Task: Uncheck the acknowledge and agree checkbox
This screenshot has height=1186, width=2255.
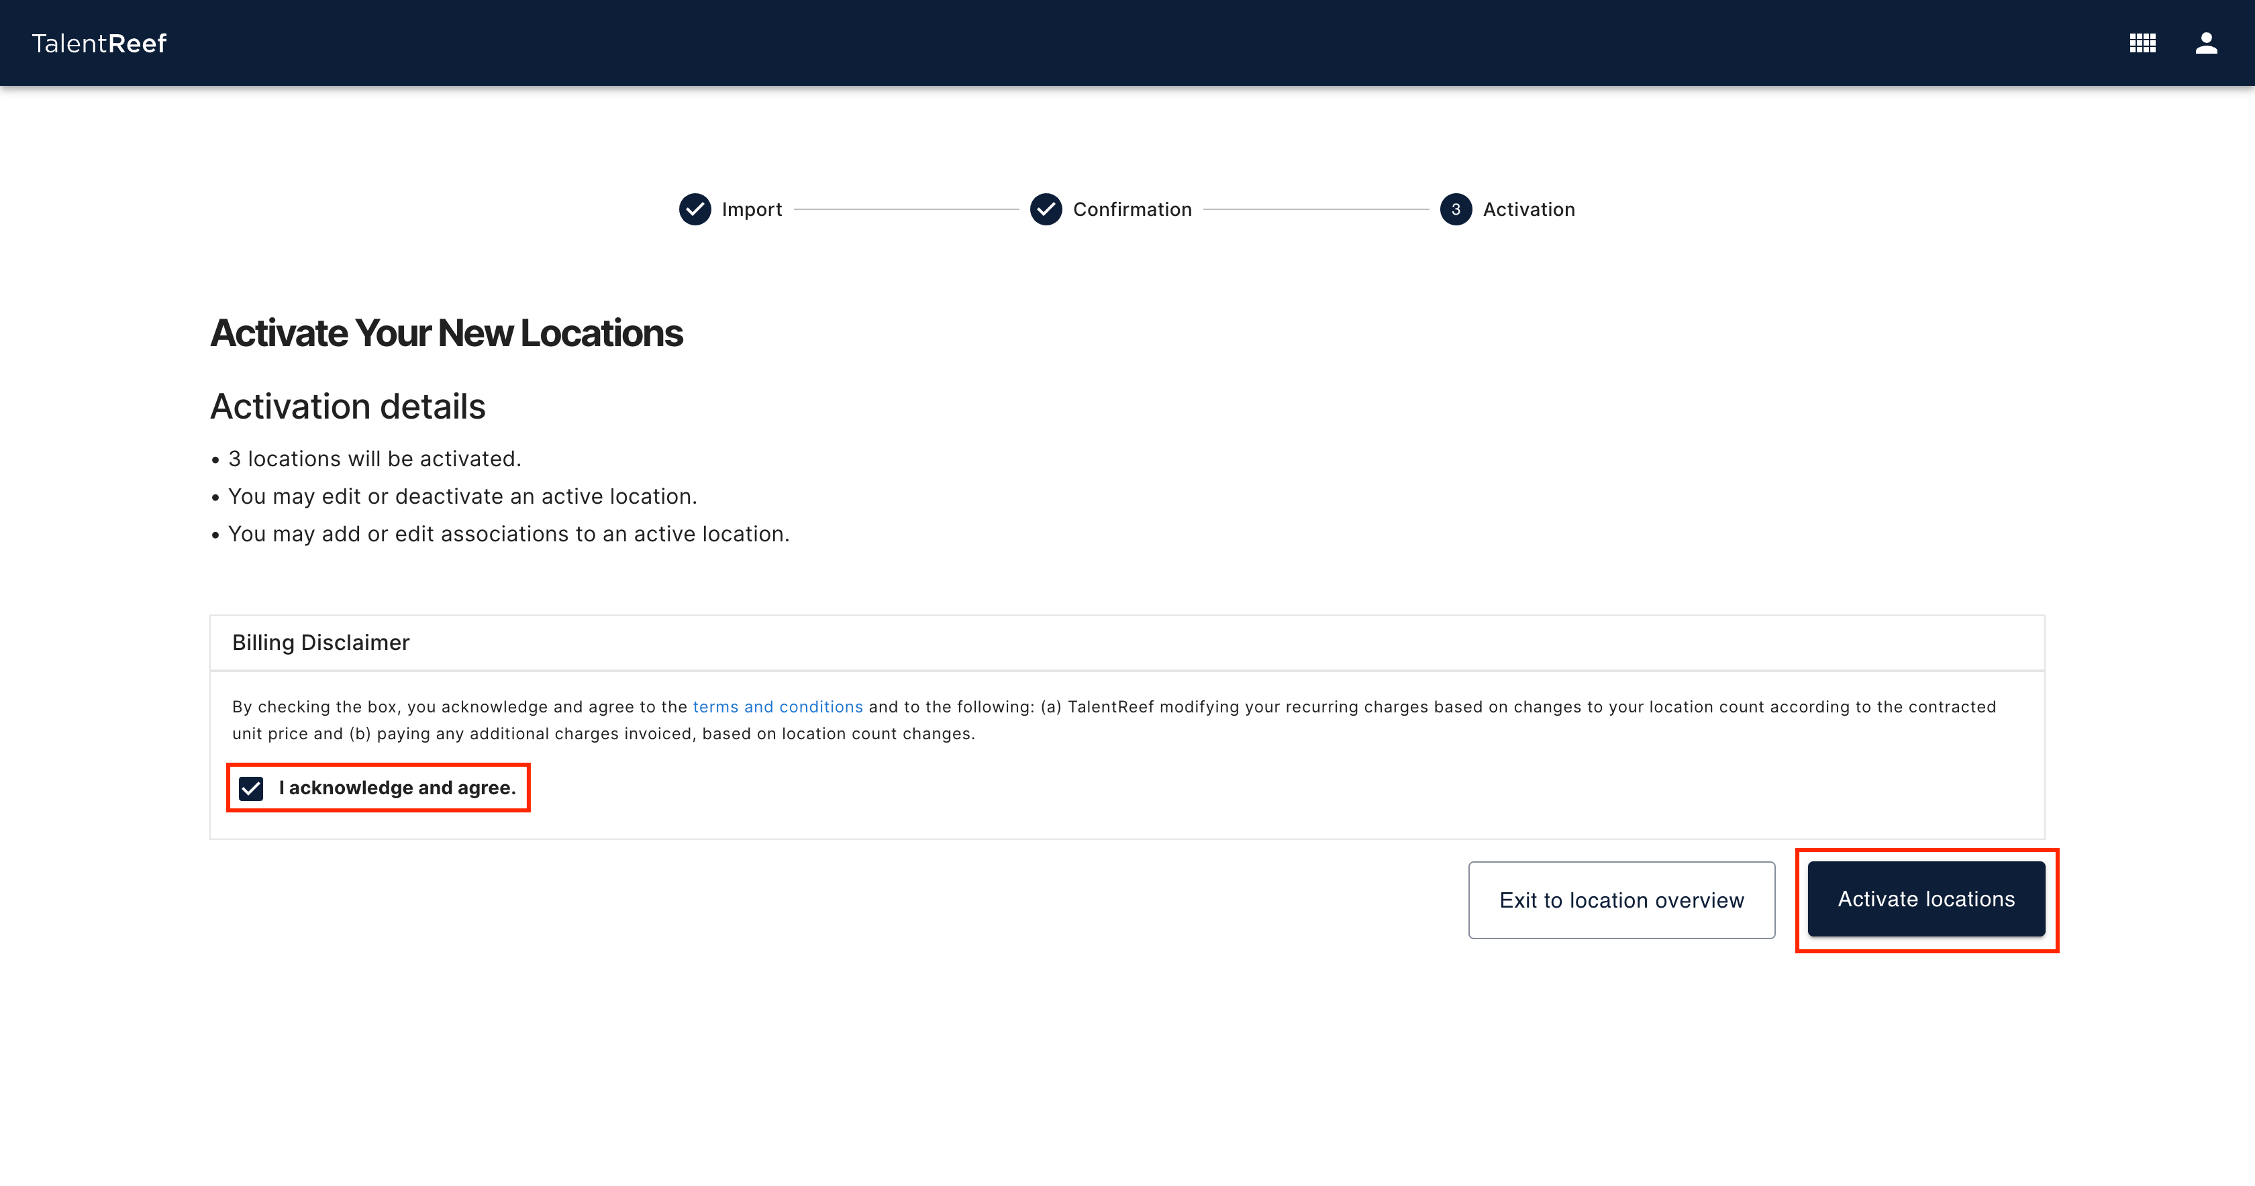Action: 251,789
